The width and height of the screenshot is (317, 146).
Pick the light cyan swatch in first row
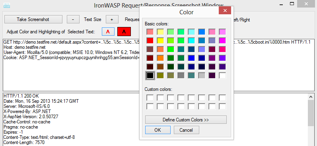tap(191, 32)
